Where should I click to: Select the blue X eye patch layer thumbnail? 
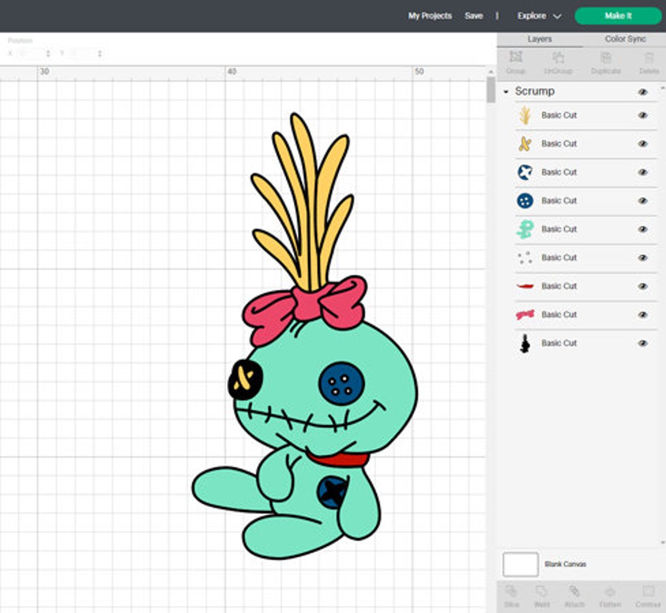click(525, 172)
